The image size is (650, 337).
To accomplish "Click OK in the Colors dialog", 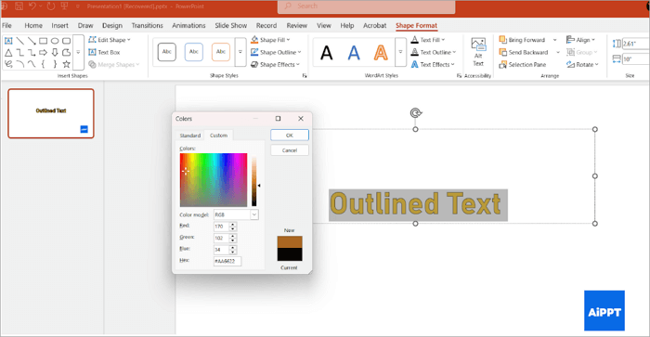I will (290, 136).
